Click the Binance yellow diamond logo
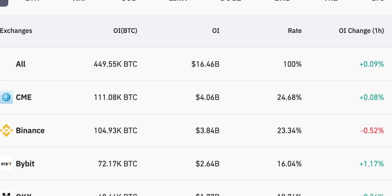Viewport: 392px width, 196px height. coord(6,130)
